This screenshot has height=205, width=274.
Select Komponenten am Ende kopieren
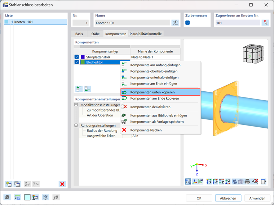[x=160, y=98]
